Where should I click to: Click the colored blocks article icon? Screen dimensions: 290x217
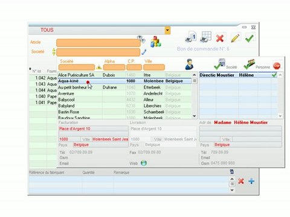point(156,42)
